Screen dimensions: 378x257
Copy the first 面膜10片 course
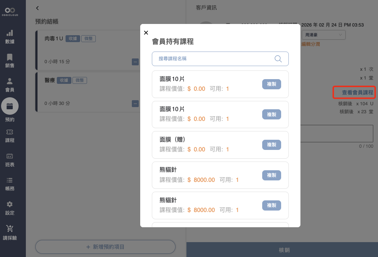pyautogui.click(x=271, y=84)
